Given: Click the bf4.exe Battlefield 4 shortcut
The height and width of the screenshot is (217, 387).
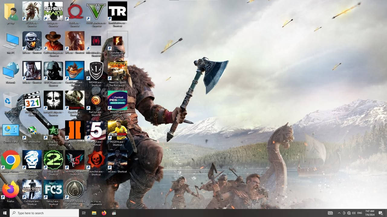Looking at the screenshot, I should pyautogui.click(x=32, y=73).
